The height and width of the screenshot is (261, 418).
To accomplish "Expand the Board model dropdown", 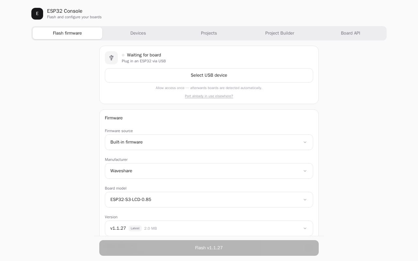I will pyautogui.click(x=209, y=200).
